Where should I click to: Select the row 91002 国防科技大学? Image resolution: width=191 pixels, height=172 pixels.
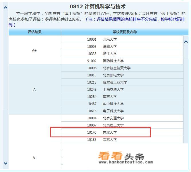[122, 61]
